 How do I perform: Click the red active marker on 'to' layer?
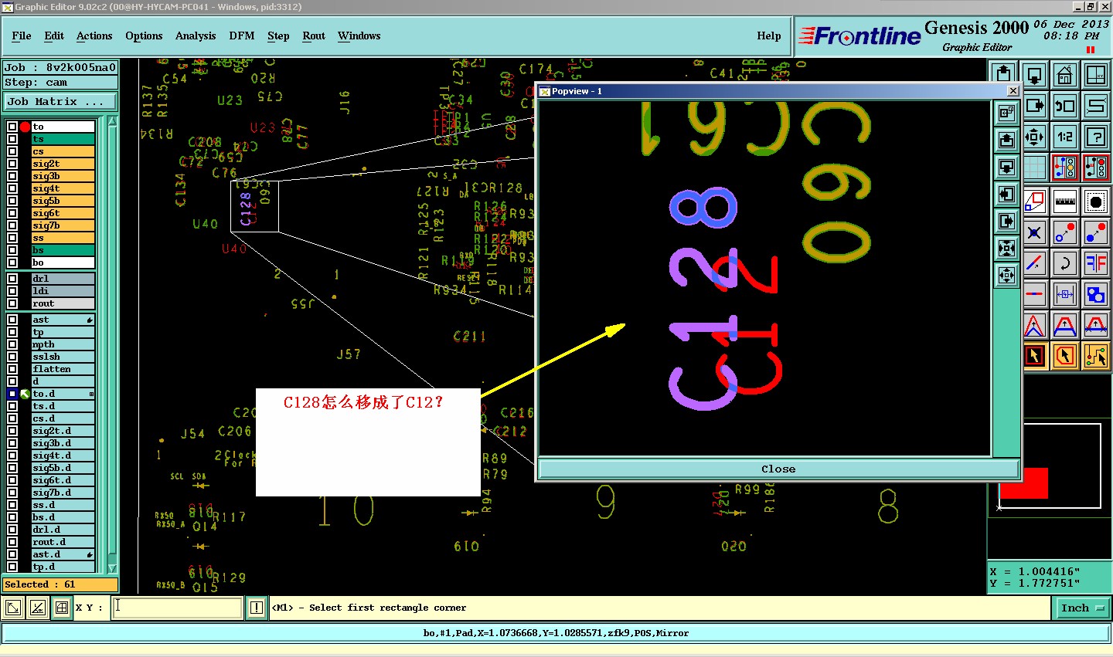(x=25, y=127)
